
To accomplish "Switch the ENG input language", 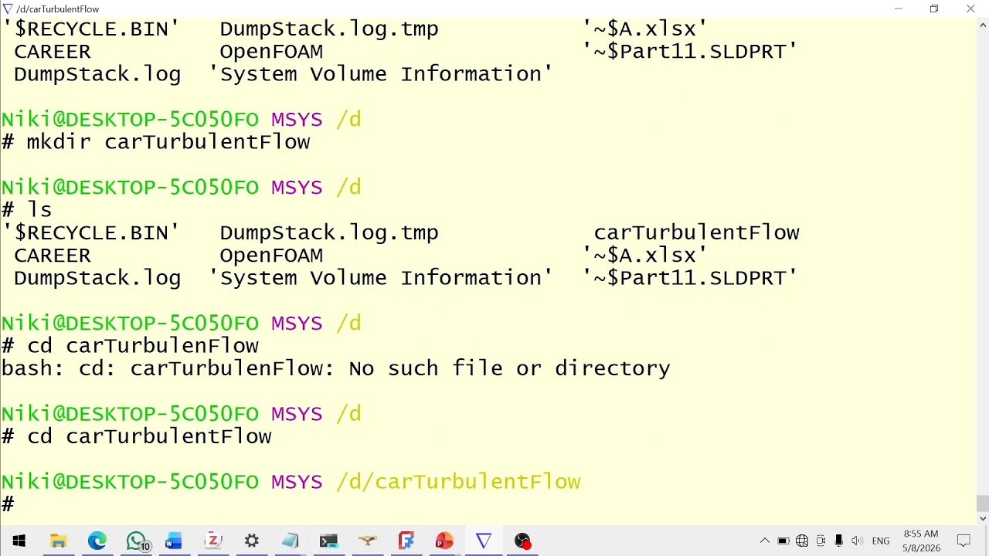I will [x=880, y=541].
